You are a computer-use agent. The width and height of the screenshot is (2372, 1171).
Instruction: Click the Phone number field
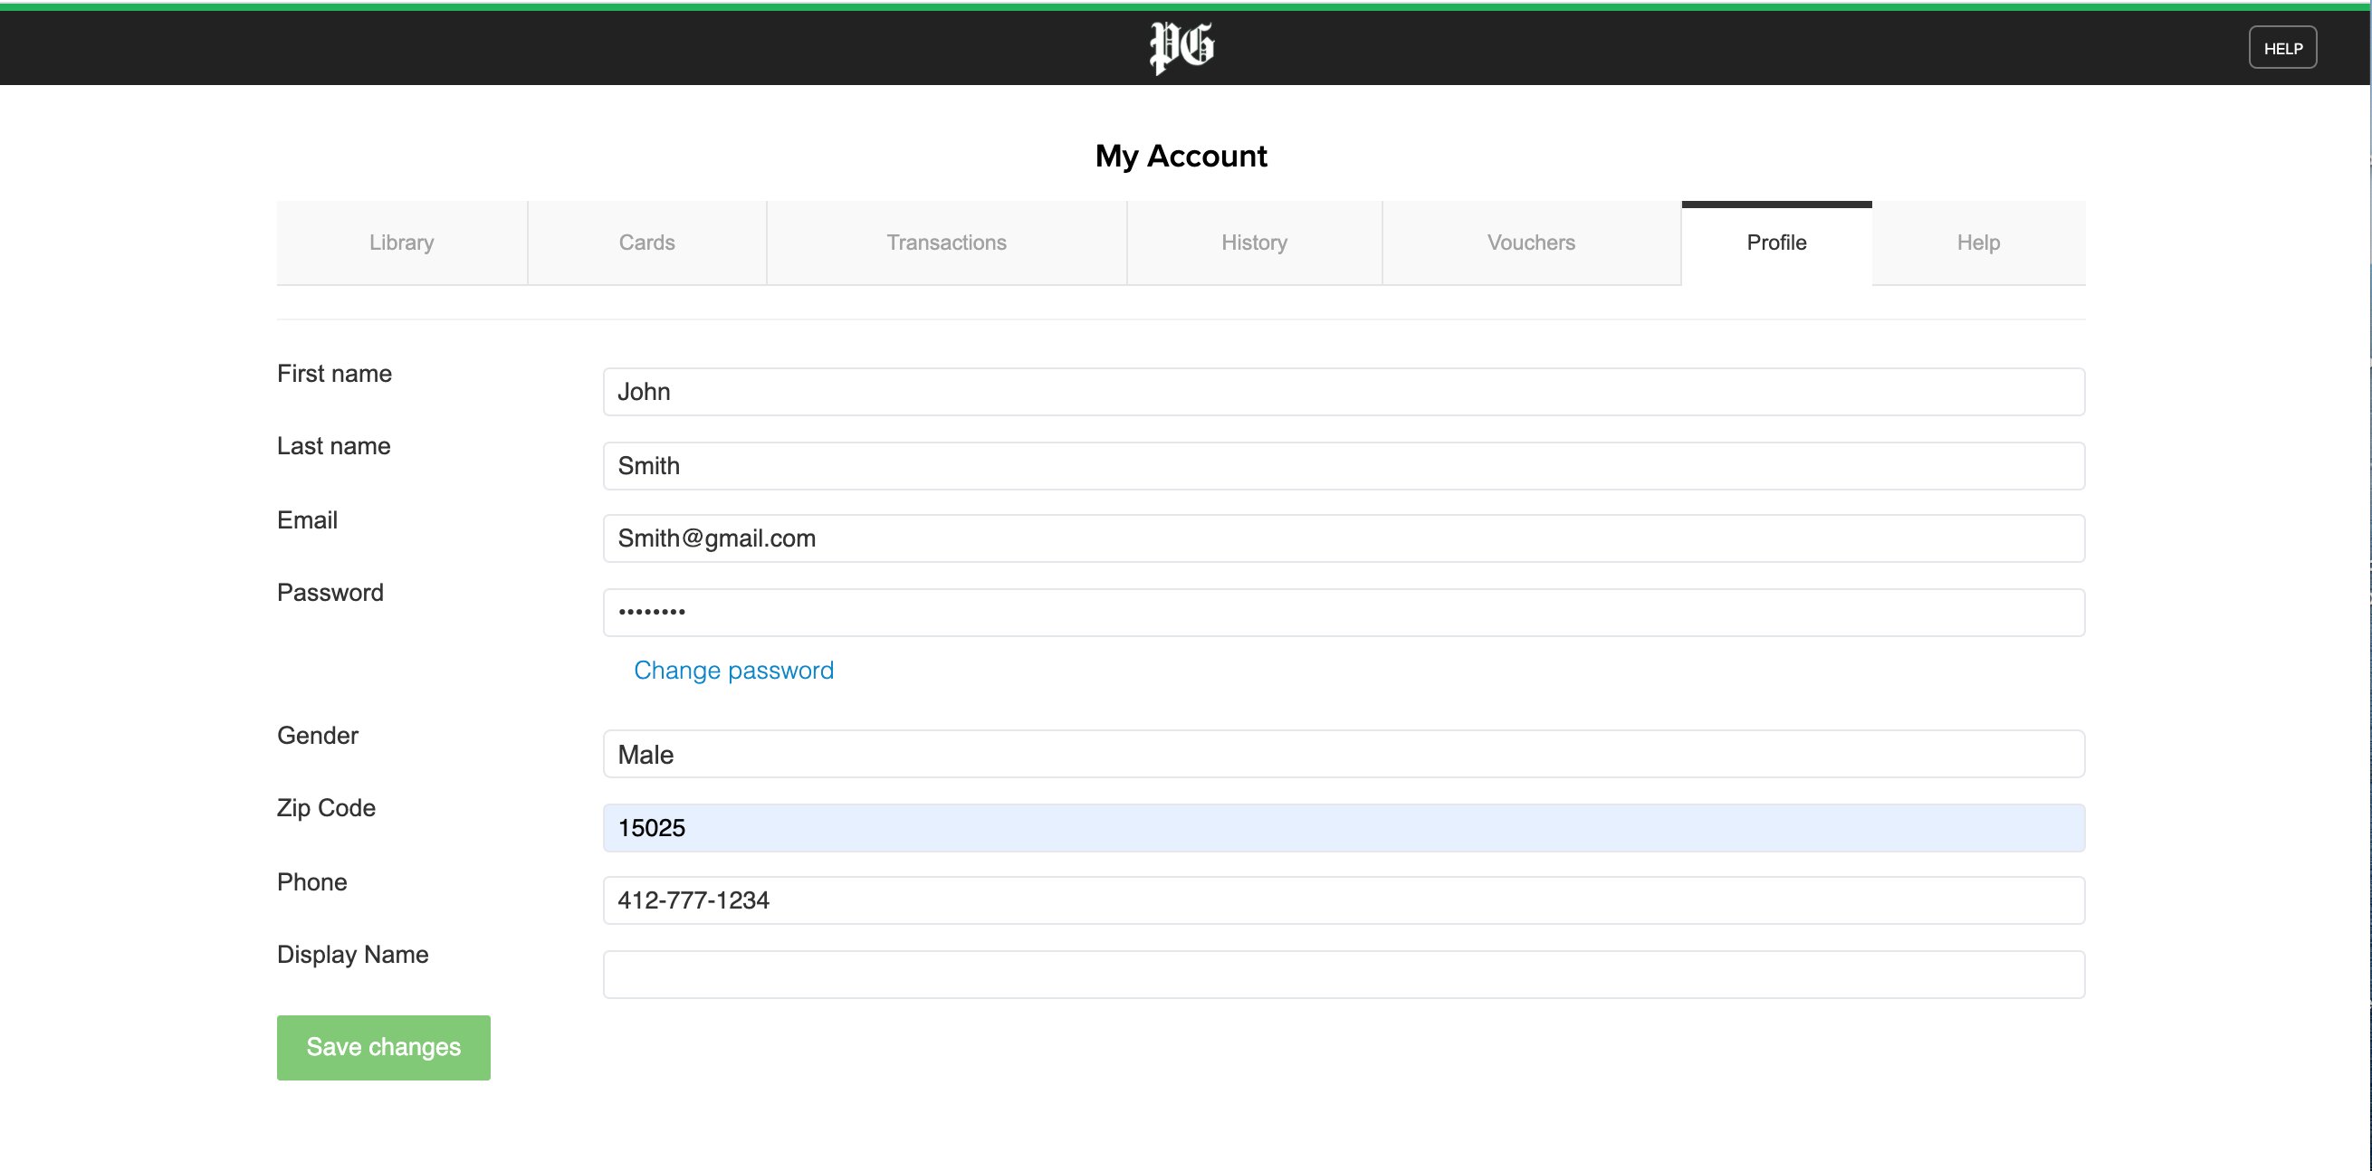pos(1343,900)
